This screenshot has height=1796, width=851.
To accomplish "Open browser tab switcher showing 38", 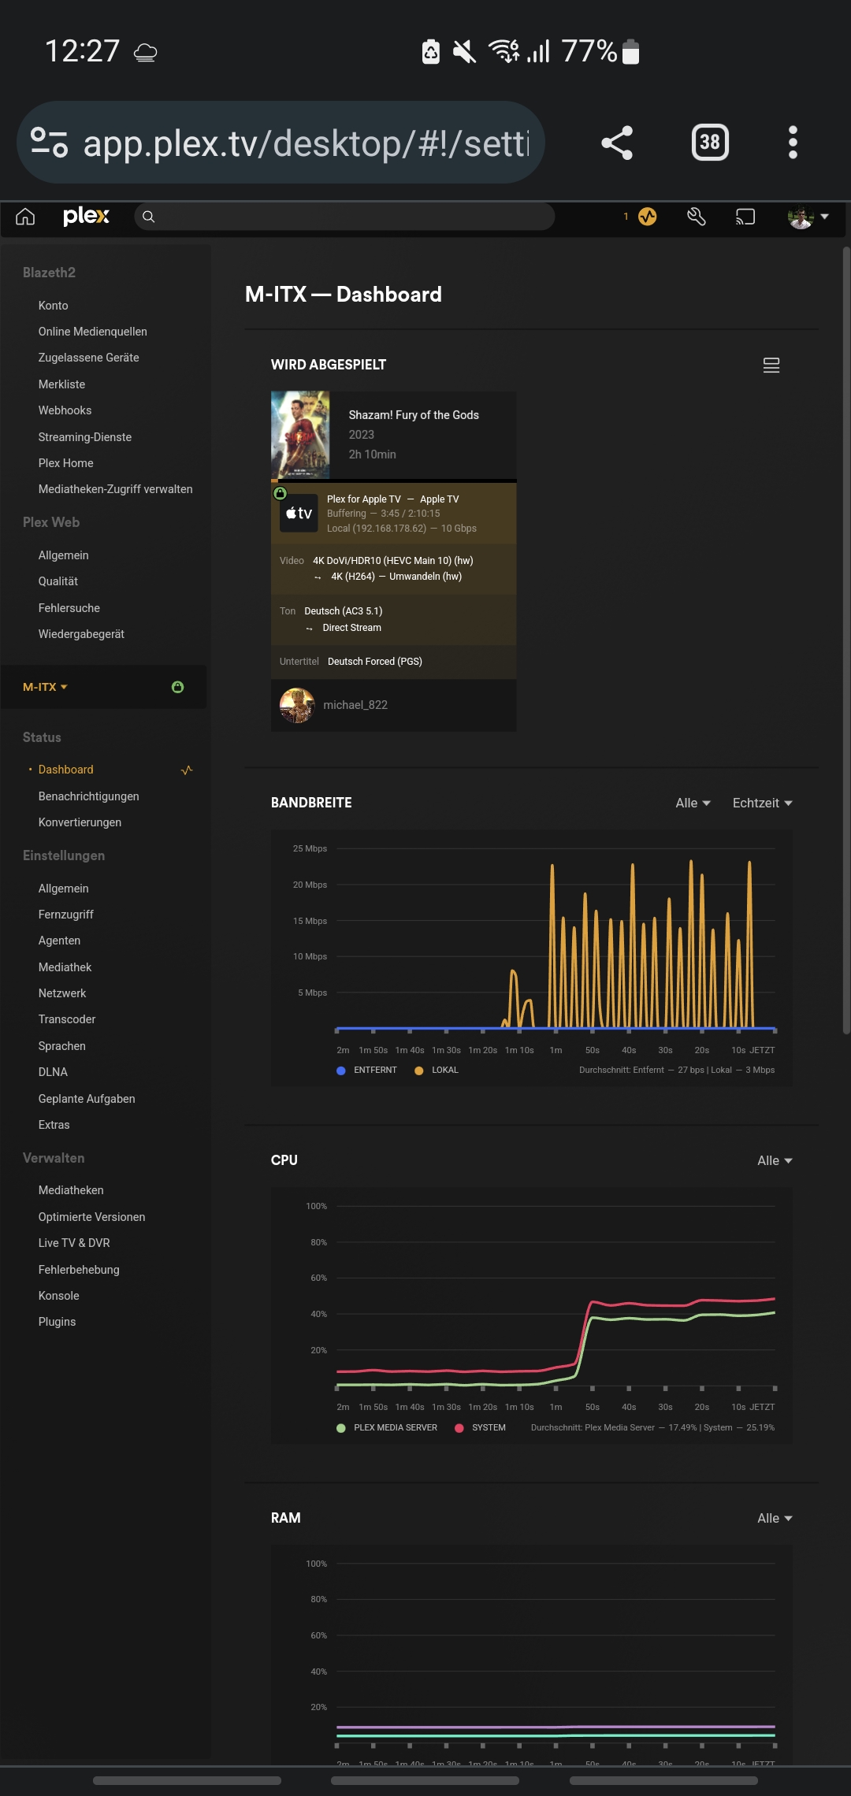I will (710, 143).
